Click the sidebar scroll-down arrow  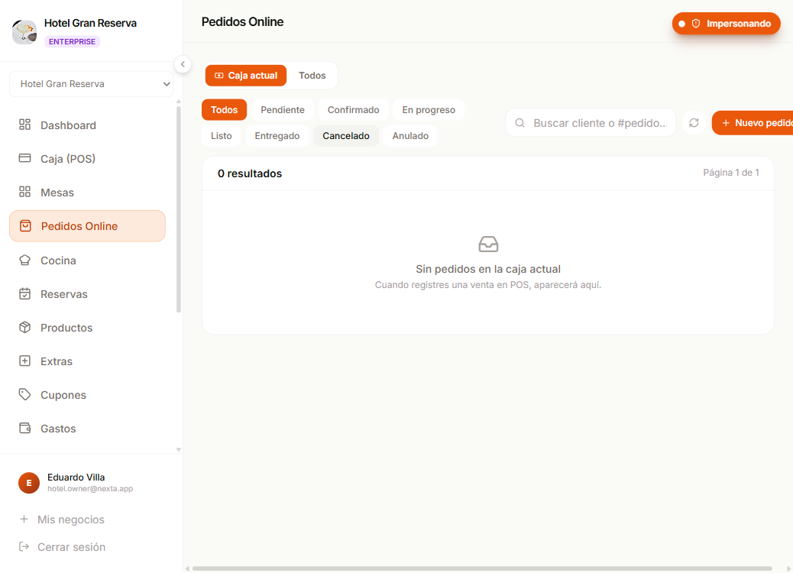[x=179, y=449]
